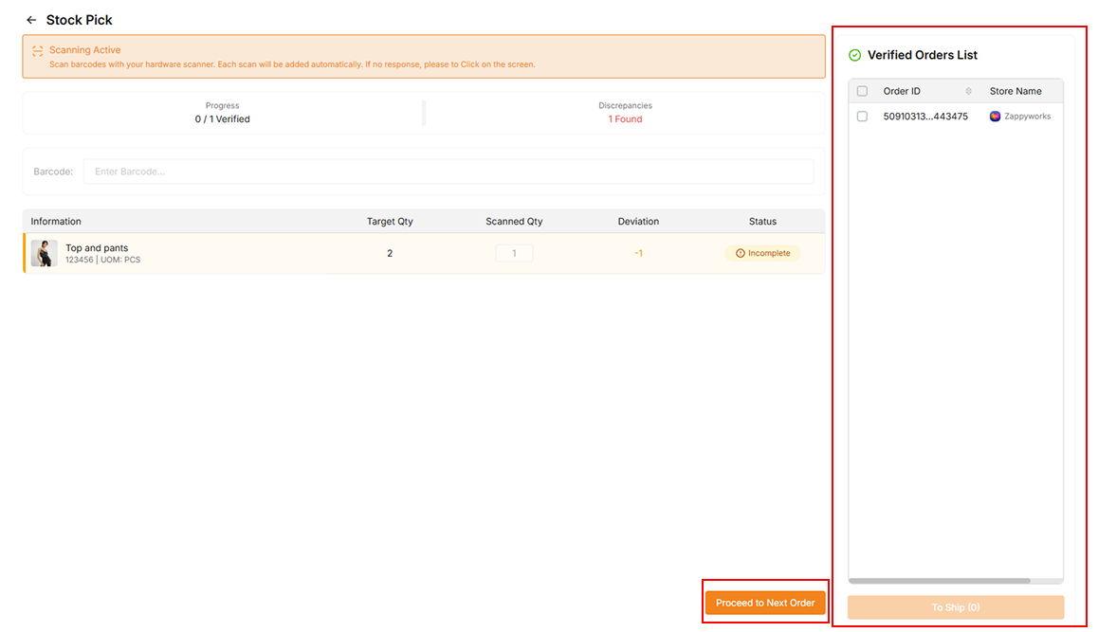Go back using the arrow beside Stock Pick
Image resolution: width=1098 pixels, height=632 pixels.
[x=30, y=20]
